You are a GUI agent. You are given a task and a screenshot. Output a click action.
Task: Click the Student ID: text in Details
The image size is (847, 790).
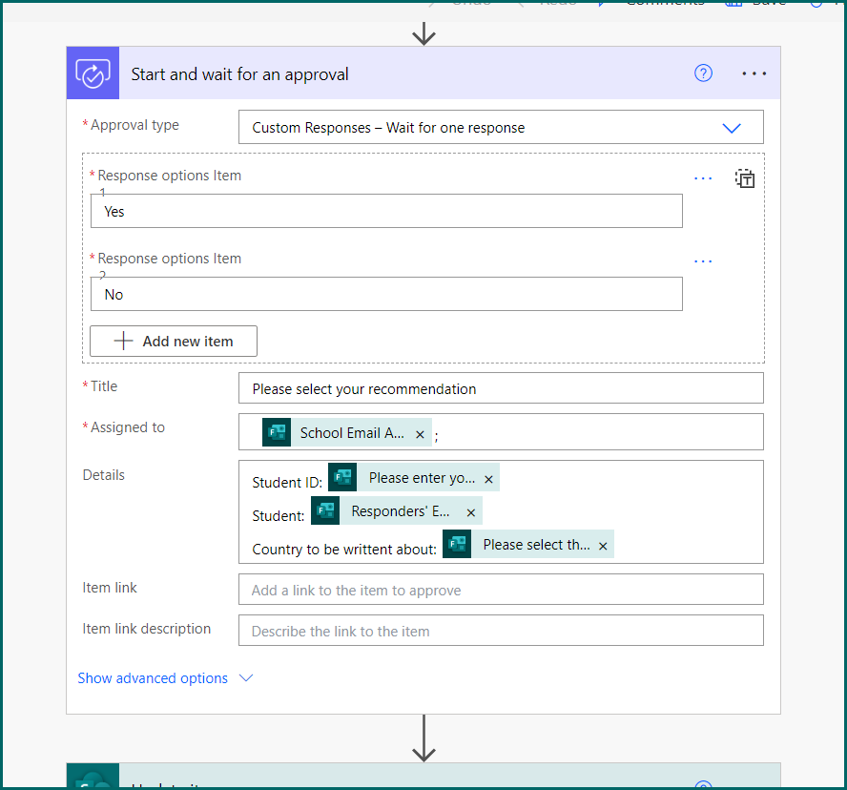(287, 482)
